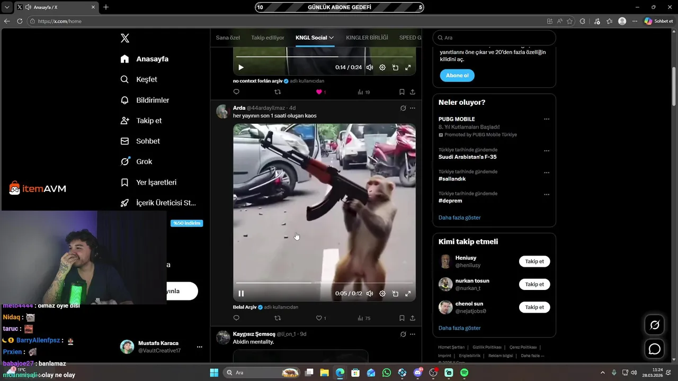
Task: Click the X logo in sidebar
Action: 125,38
